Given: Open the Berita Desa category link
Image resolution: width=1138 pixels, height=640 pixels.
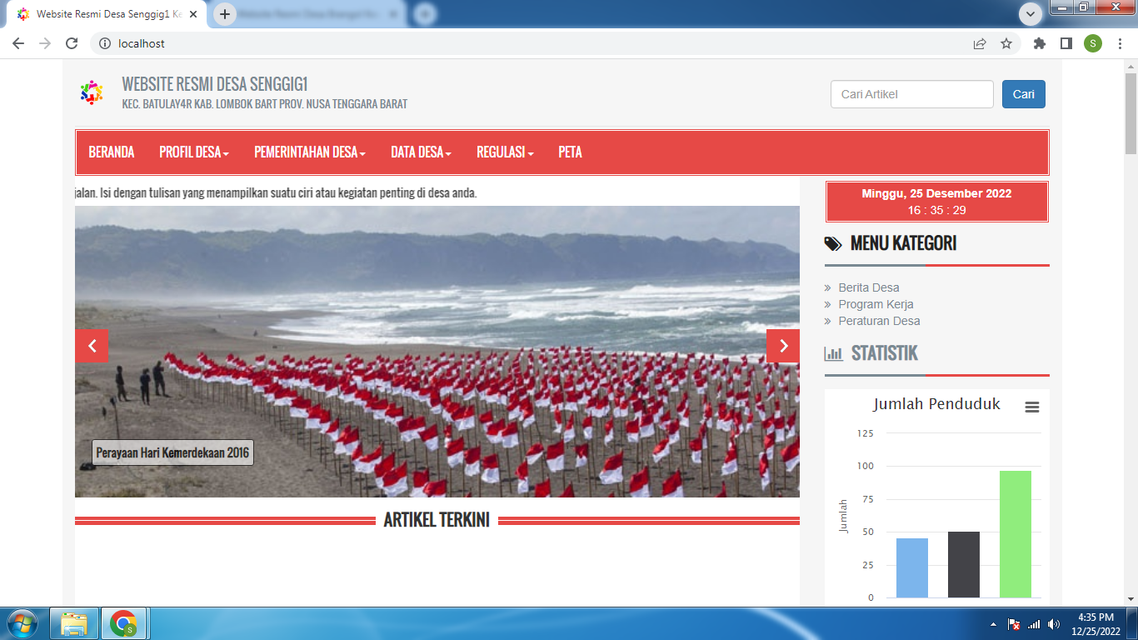Looking at the screenshot, I should (x=868, y=287).
